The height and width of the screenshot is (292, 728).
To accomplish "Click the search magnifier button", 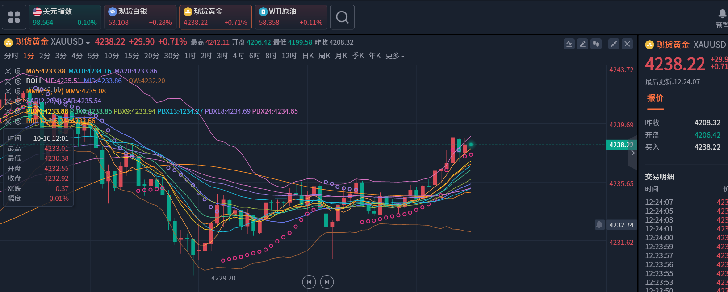I will [x=342, y=17].
